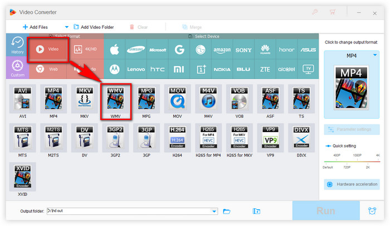Viewport: 390px width, 226px height.
Task: Click the MP4 output format thumbnail
Action: [351, 88]
